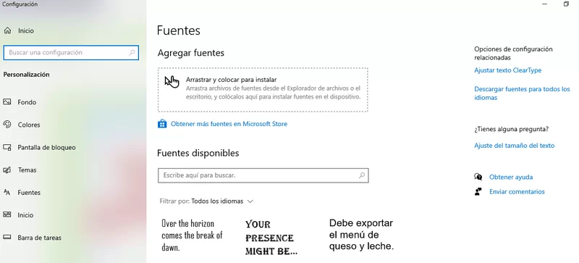The width and height of the screenshot is (579, 263).
Task: Open Ajustar texto ClearType link
Action: point(508,70)
